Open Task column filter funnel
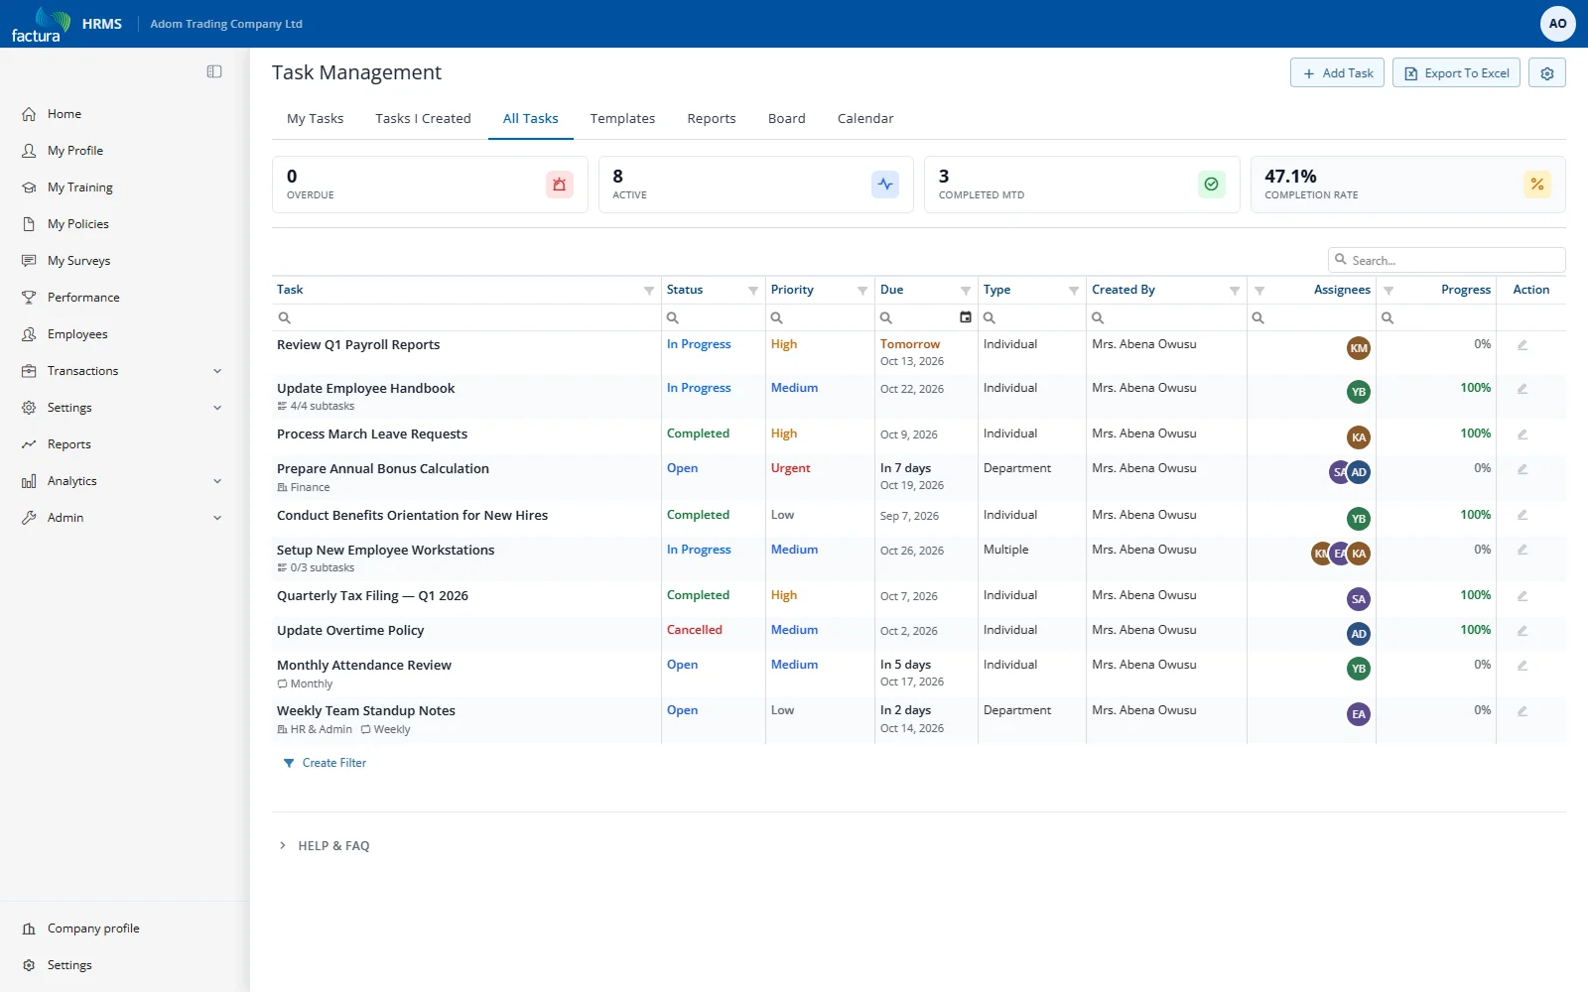This screenshot has width=1588, height=992. (649, 291)
